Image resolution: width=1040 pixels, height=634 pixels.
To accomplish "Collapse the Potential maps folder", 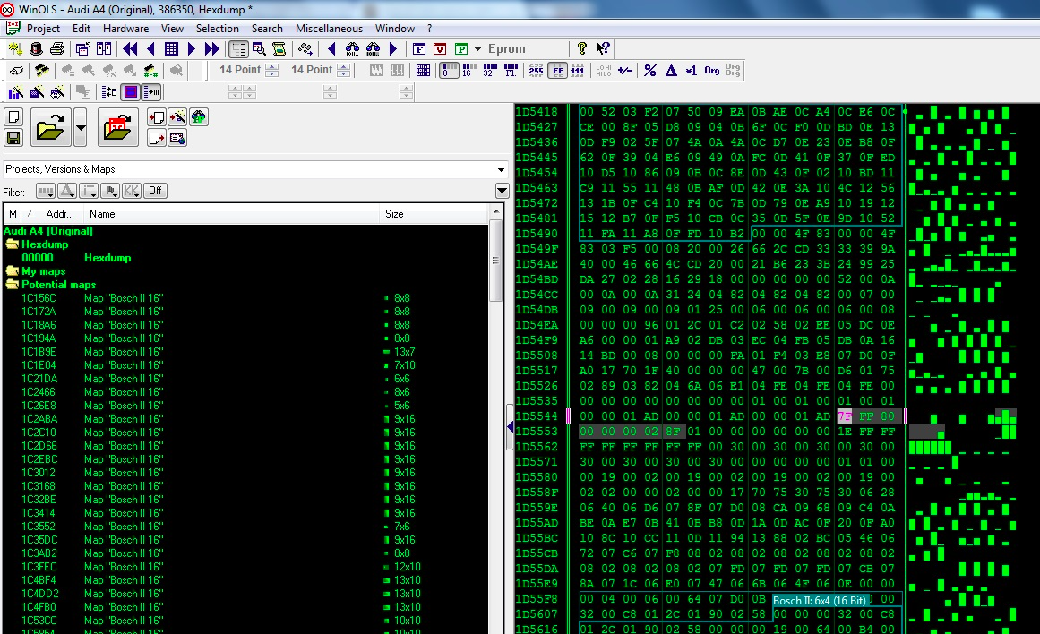I will (x=12, y=285).
